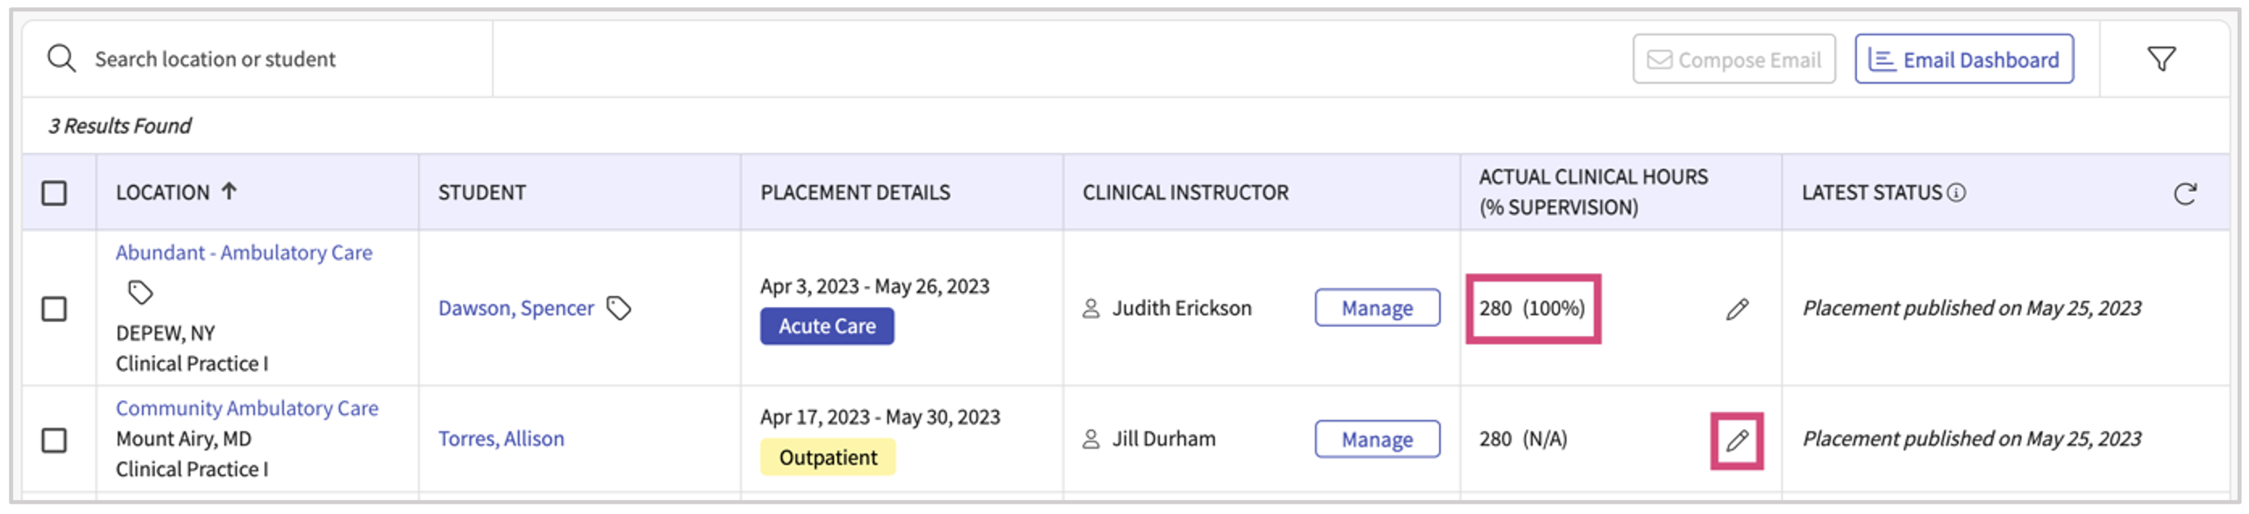The height and width of the screenshot is (514, 2249).
Task: Open the Abundant - Ambulatory Care location link
Action: (244, 253)
